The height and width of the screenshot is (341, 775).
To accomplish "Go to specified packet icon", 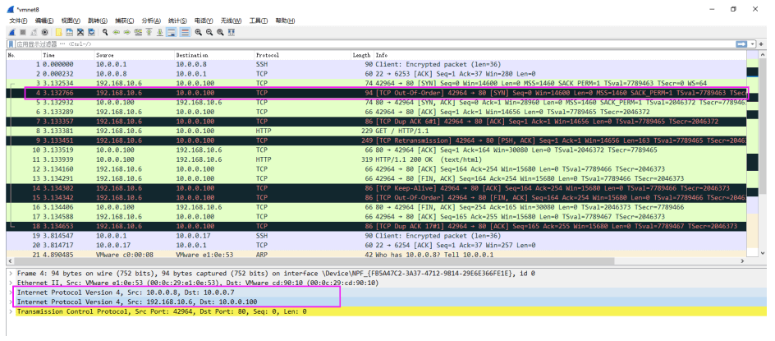I will [138, 32].
